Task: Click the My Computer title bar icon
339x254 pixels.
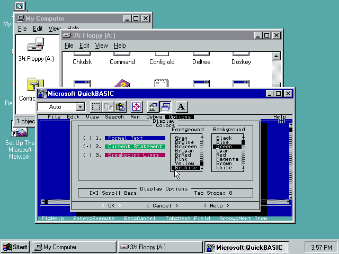Action: click(20, 19)
